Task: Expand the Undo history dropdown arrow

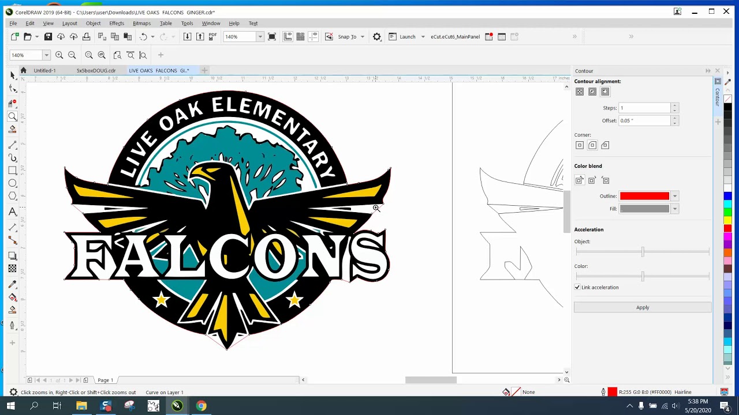Action: point(153,37)
